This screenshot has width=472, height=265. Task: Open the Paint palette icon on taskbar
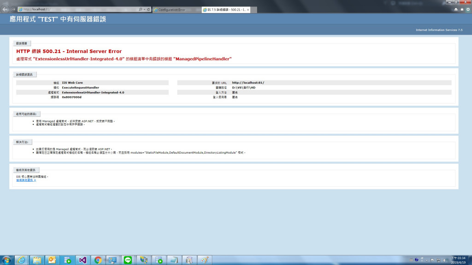coord(204,260)
